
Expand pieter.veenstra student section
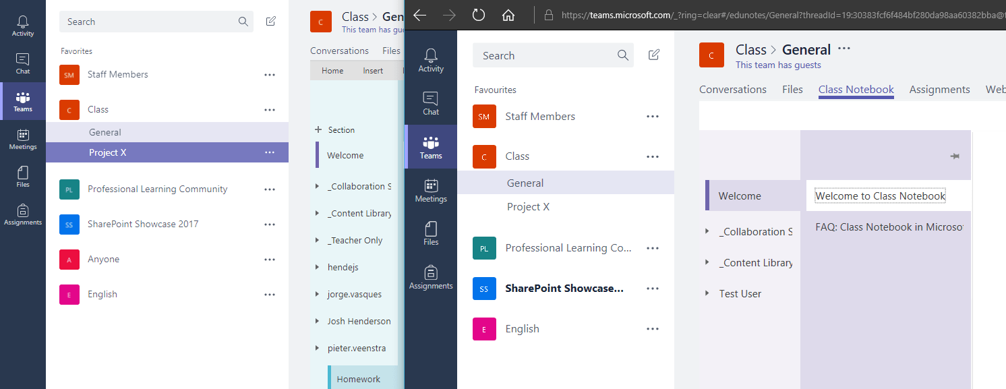tap(318, 348)
